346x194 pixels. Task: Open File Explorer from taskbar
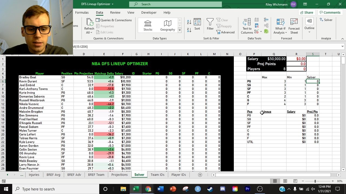(x=123, y=189)
